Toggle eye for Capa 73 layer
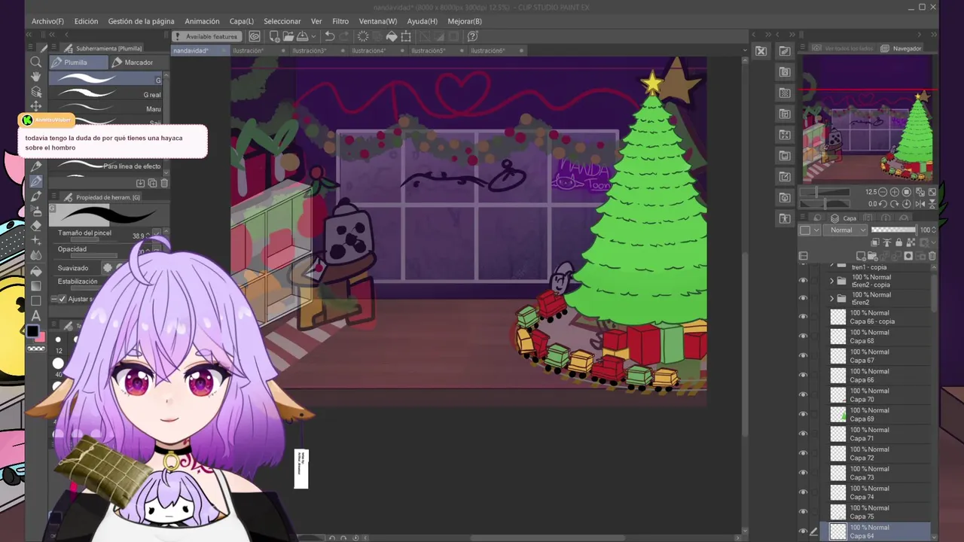964x542 pixels. pyautogui.click(x=803, y=473)
